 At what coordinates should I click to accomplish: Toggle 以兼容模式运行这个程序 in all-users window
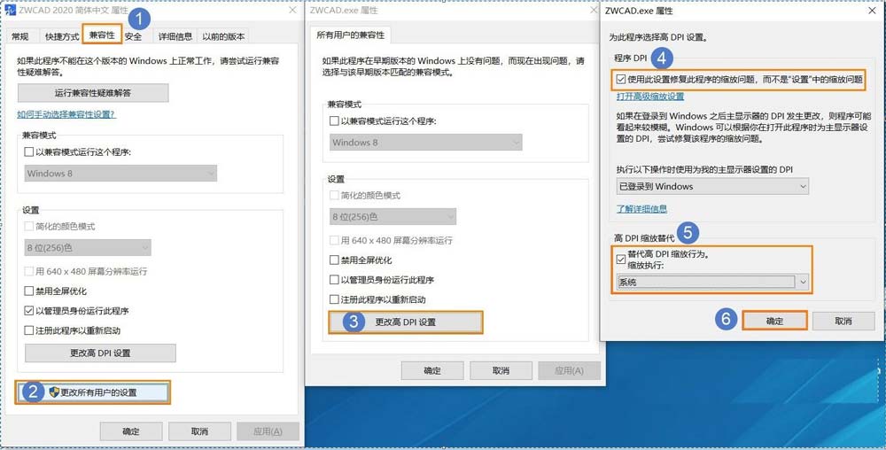334,120
